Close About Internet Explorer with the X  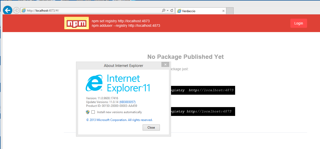pyautogui.click(x=165, y=65)
